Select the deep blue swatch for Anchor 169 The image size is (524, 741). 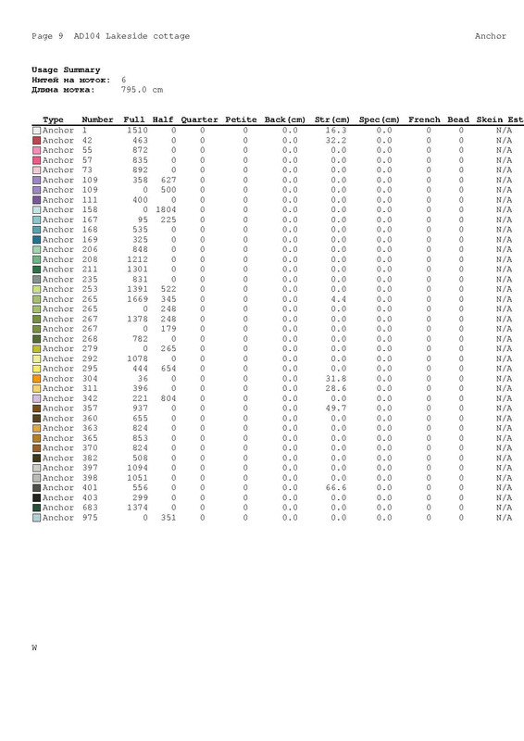coord(36,240)
